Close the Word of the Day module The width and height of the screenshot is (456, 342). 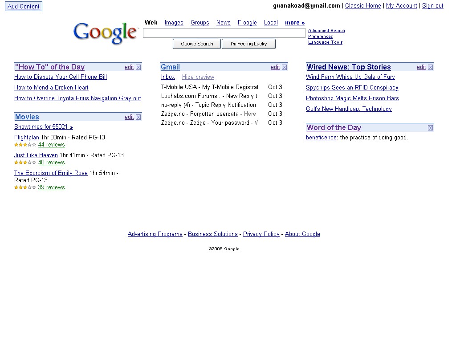(x=431, y=128)
